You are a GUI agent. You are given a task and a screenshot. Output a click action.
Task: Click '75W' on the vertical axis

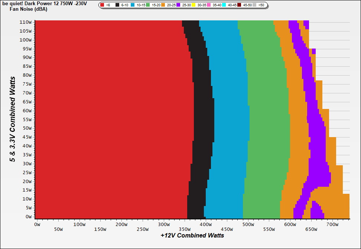27,84
